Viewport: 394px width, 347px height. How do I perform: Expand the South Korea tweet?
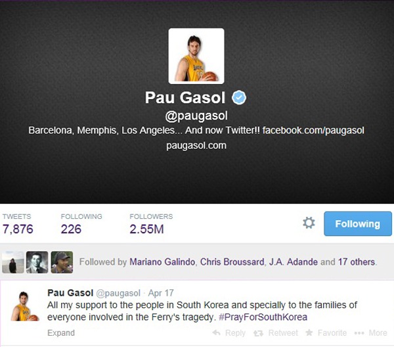[x=61, y=333]
